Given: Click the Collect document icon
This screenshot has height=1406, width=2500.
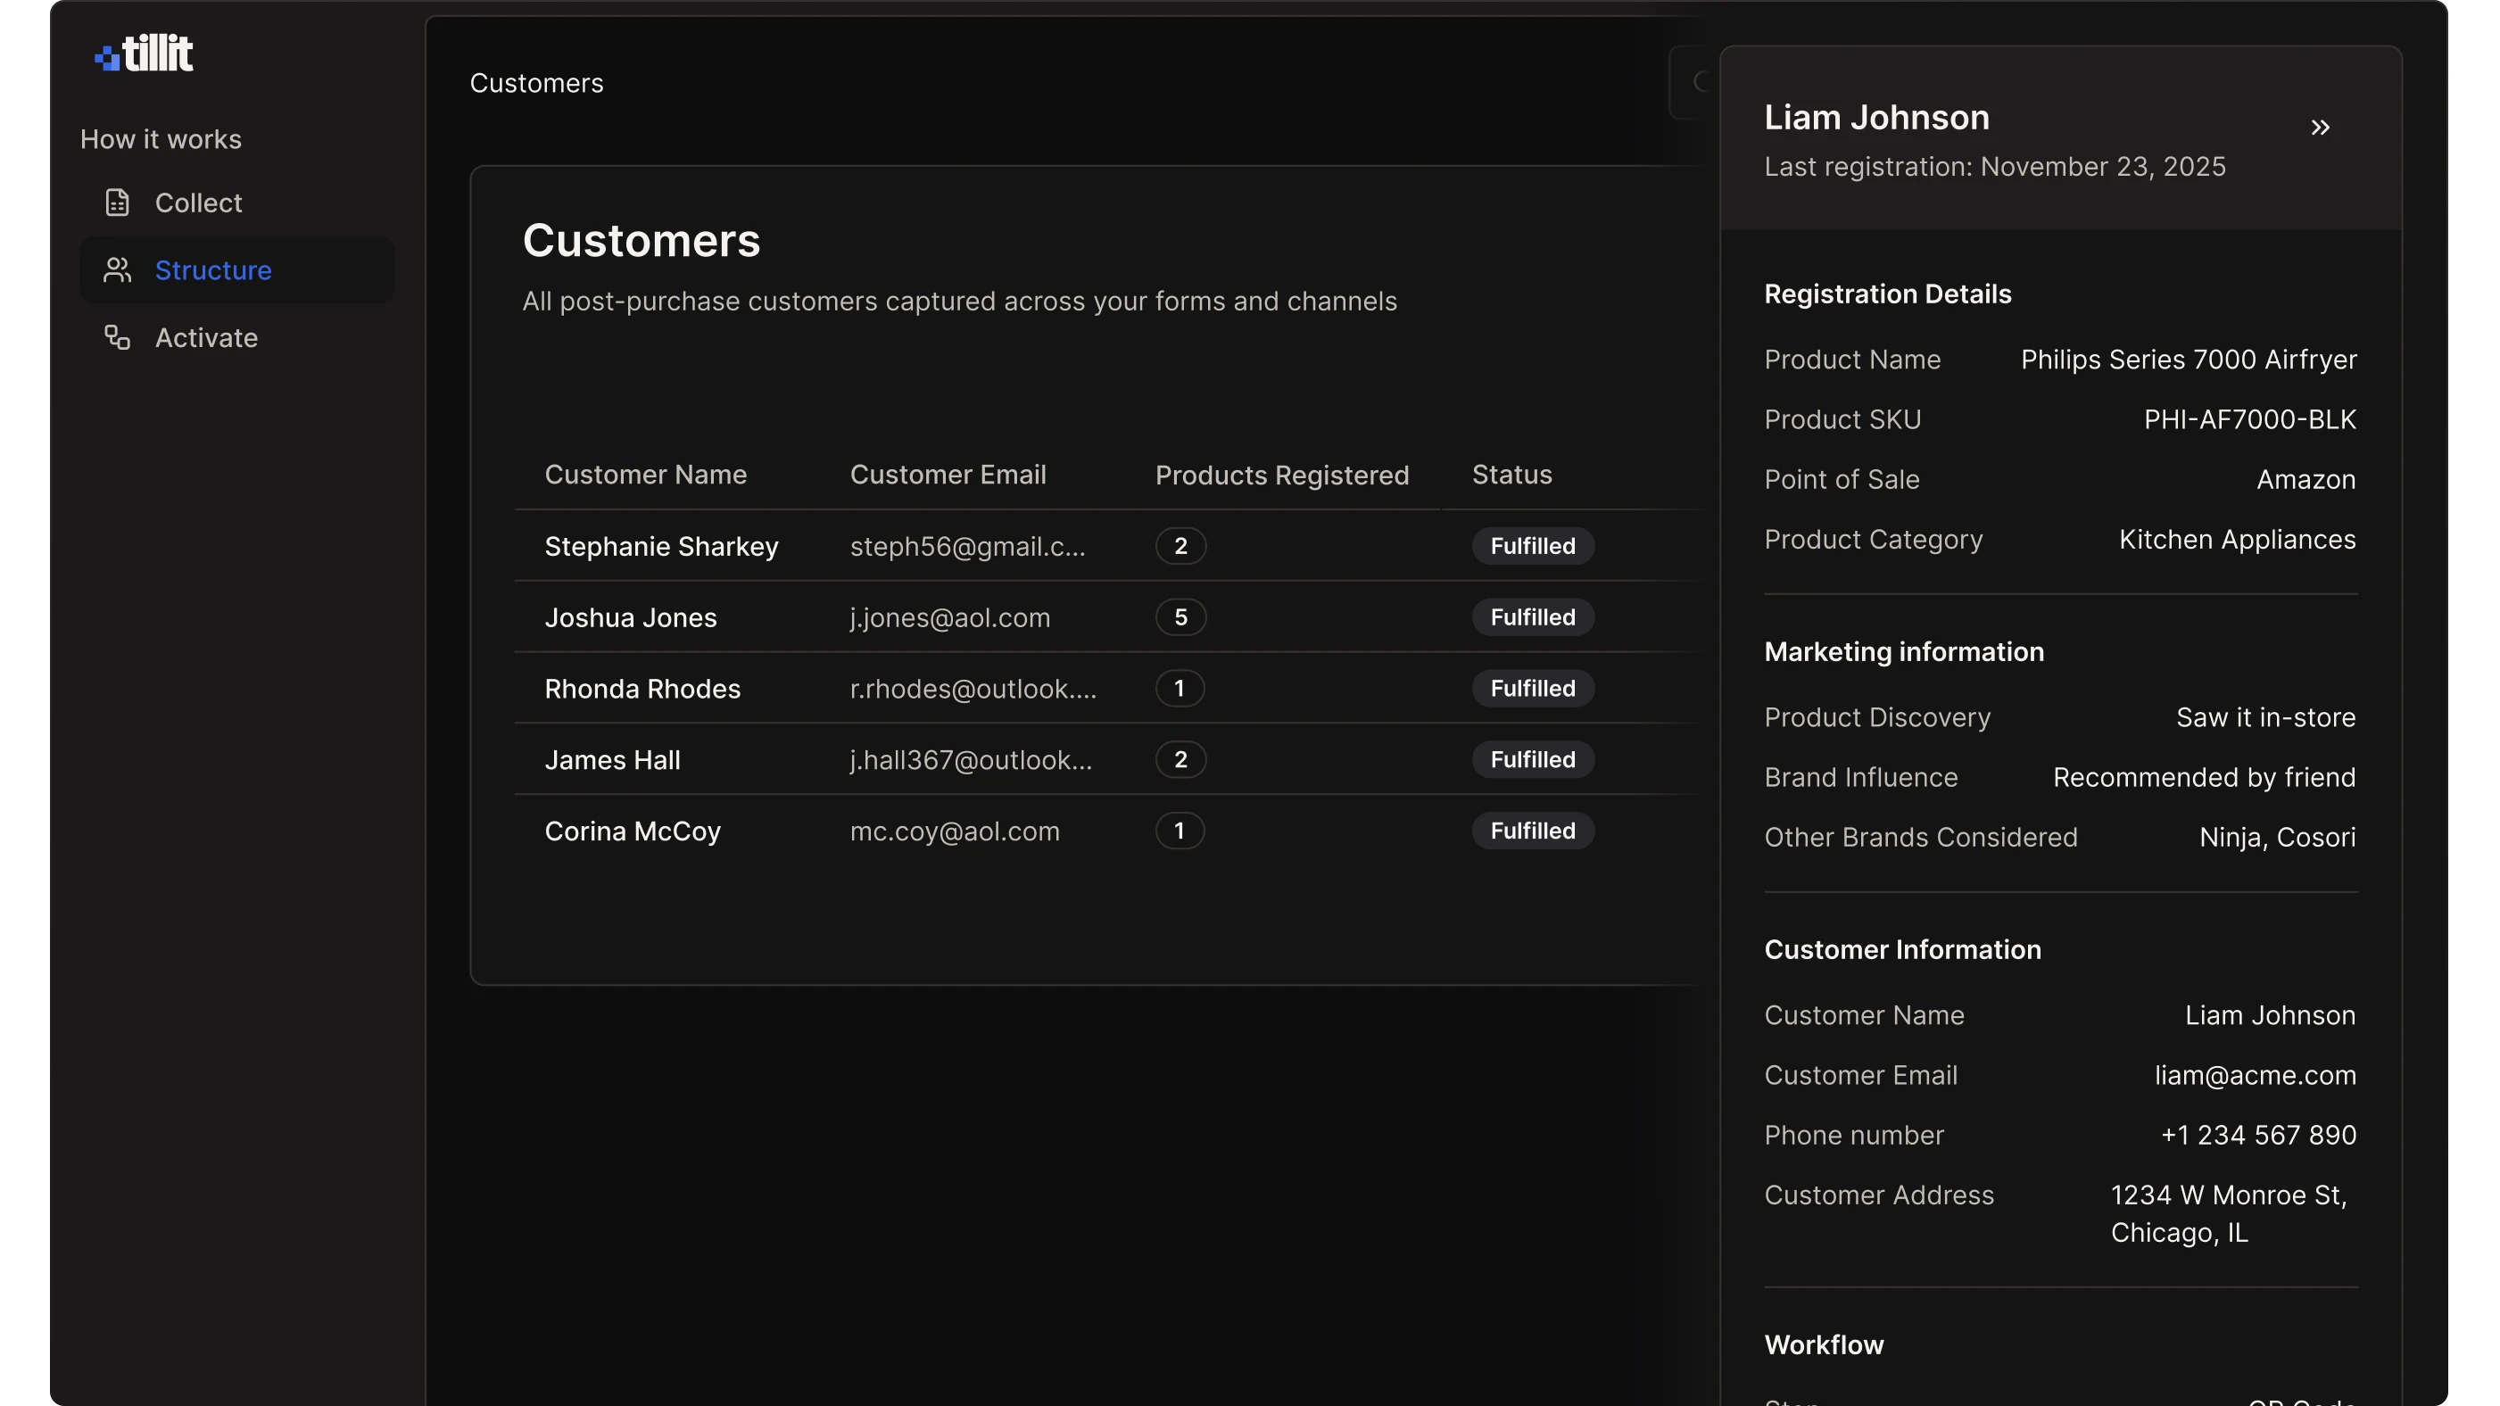Looking at the screenshot, I should click(118, 203).
